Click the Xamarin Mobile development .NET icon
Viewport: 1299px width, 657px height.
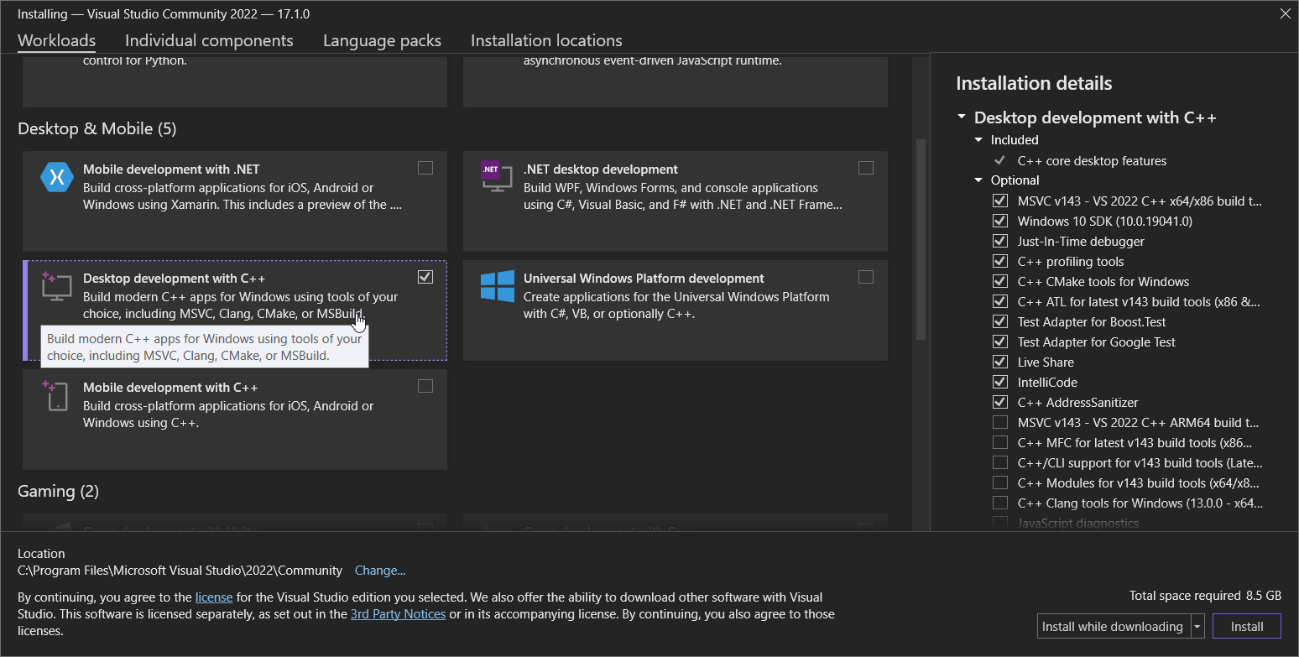coord(57,177)
